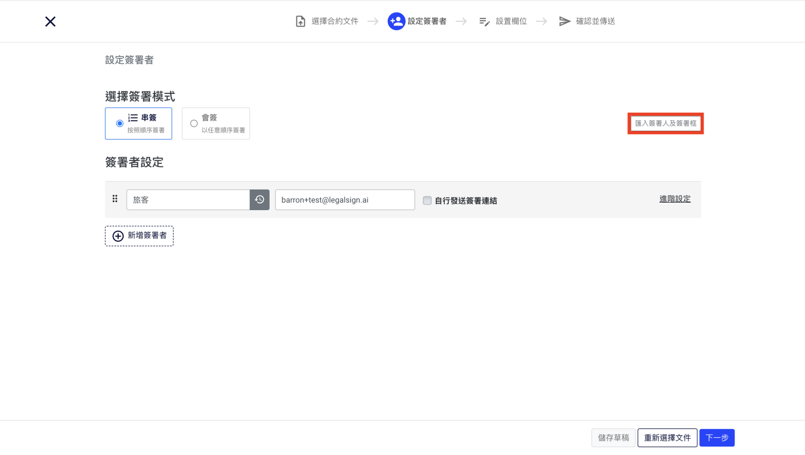
Task: Click the 設定簽署者 add-person step icon
Action: coord(396,21)
